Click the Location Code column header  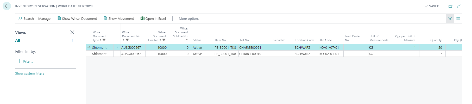[305, 40]
